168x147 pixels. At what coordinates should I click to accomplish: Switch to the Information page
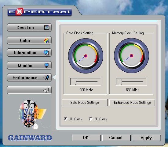(29, 53)
